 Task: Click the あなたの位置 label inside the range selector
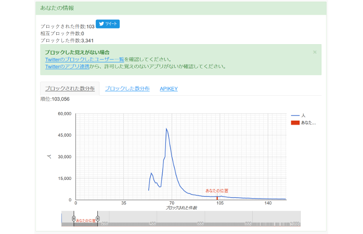point(86,221)
